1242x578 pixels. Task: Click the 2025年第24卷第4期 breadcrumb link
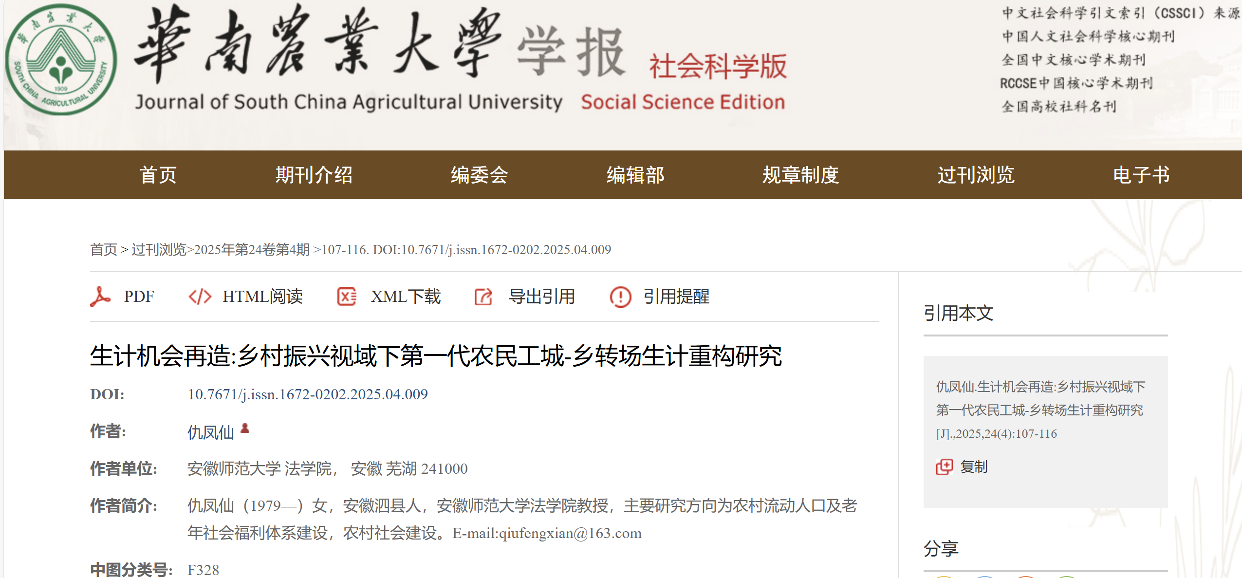pyautogui.click(x=252, y=249)
